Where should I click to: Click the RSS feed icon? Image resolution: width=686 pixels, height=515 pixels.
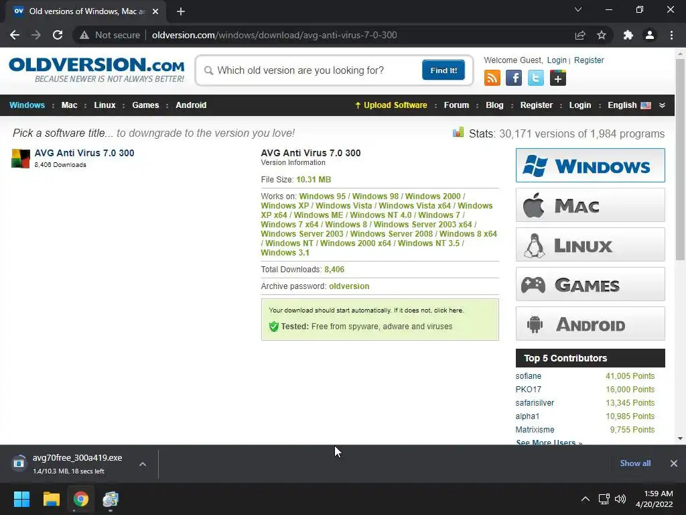[x=492, y=78]
